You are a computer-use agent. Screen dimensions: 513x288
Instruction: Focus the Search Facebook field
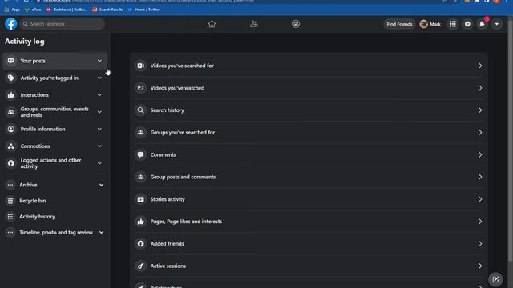(x=63, y=24)
